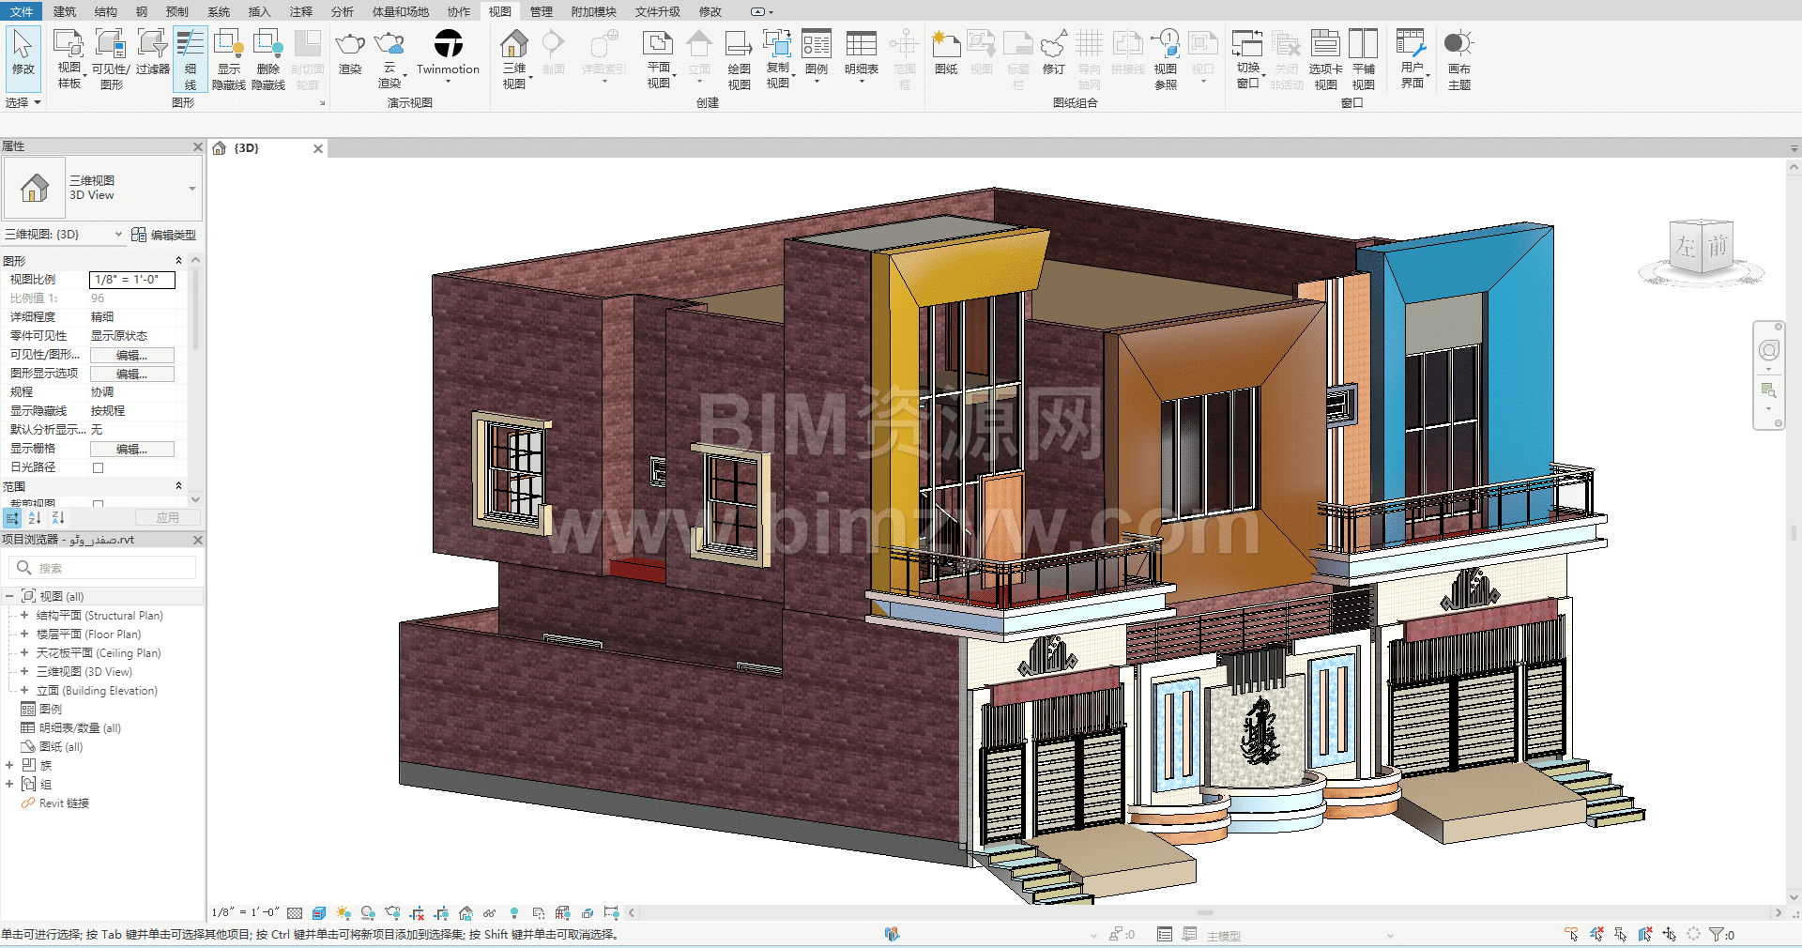1802x948 pixels.
Task: Click 编辑 button for 图形显示选项
Action: coord(131,374)
